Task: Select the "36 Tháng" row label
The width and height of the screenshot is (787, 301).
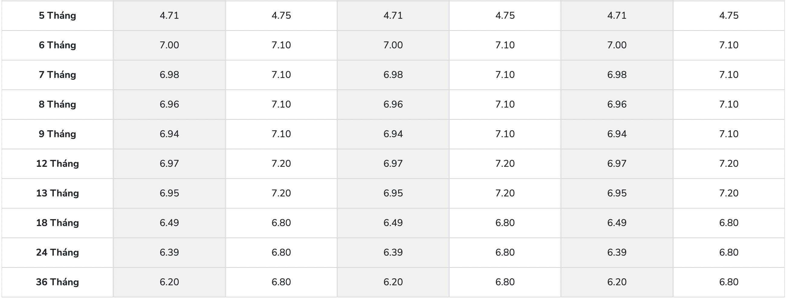Action: (57, 282)
